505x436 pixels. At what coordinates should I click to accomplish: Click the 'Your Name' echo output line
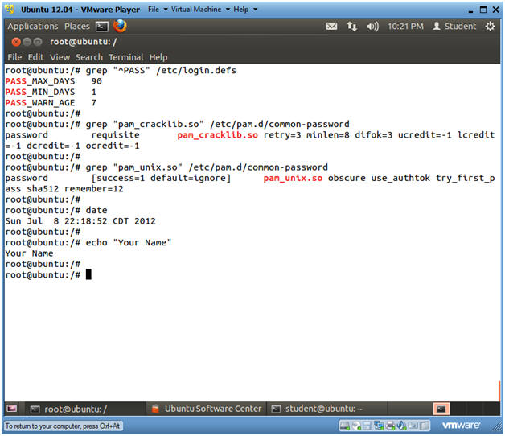[29, 253]
